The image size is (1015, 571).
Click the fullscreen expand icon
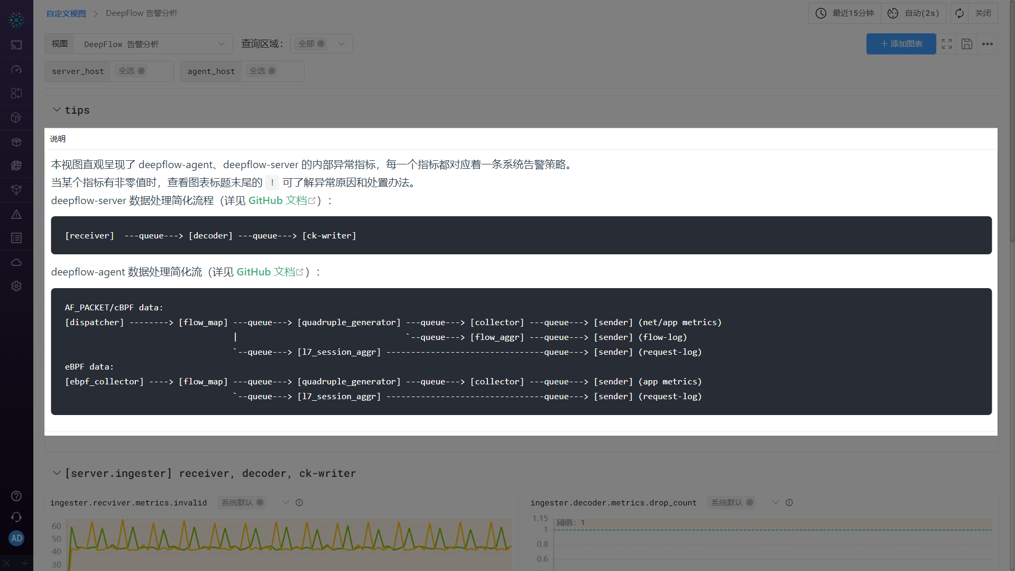(x=947, y=44)
